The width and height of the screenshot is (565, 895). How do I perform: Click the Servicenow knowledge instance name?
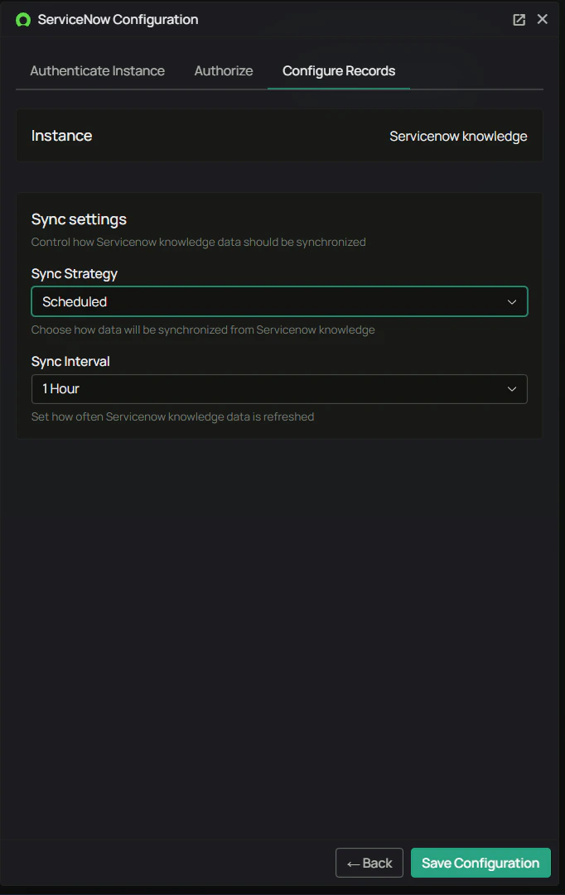coord(458,137)
